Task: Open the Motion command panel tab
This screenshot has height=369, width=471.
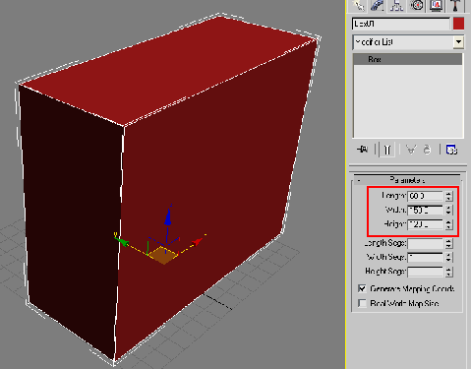Action: 417,5
